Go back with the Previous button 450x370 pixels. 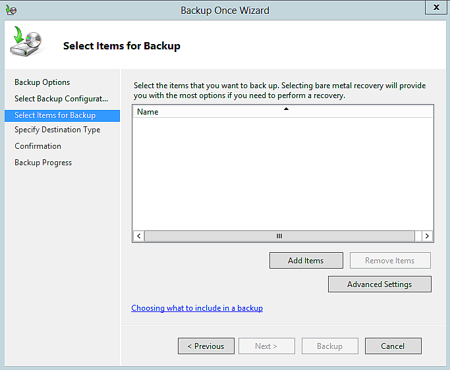coord(206,346)
